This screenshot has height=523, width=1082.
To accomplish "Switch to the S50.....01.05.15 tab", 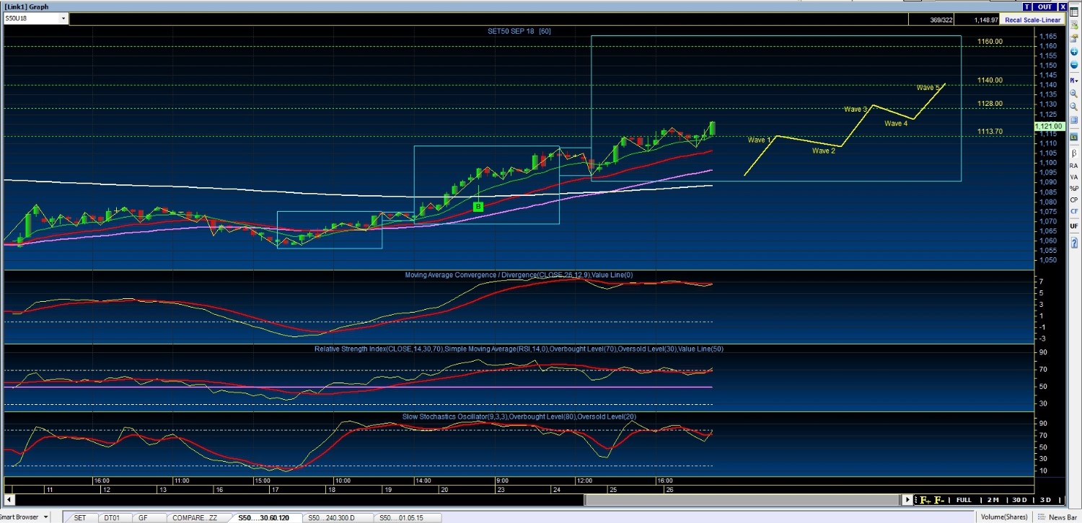I will (408, 517).
